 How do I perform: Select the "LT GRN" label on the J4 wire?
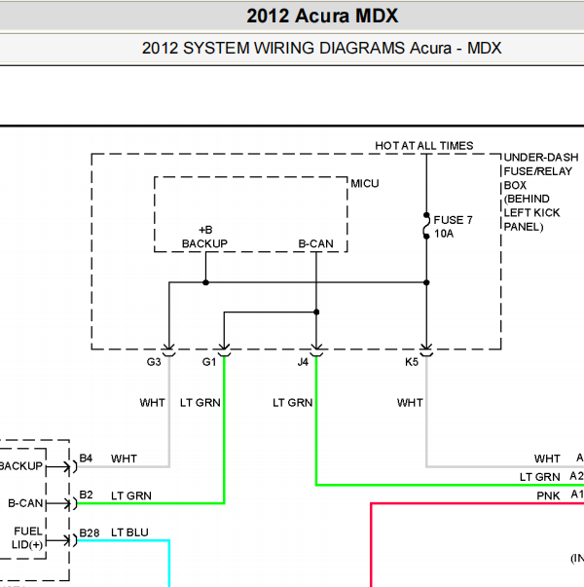coord(292,403)
